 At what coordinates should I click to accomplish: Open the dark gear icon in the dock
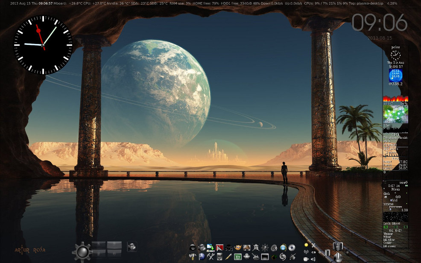point(265,248)
